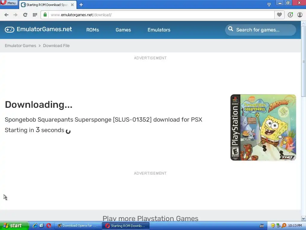Click the Spongebob Supersponge cover thumbnail

coord(263,128)
